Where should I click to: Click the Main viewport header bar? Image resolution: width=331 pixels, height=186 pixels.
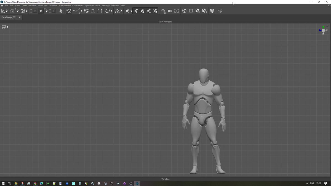[165, 21]
